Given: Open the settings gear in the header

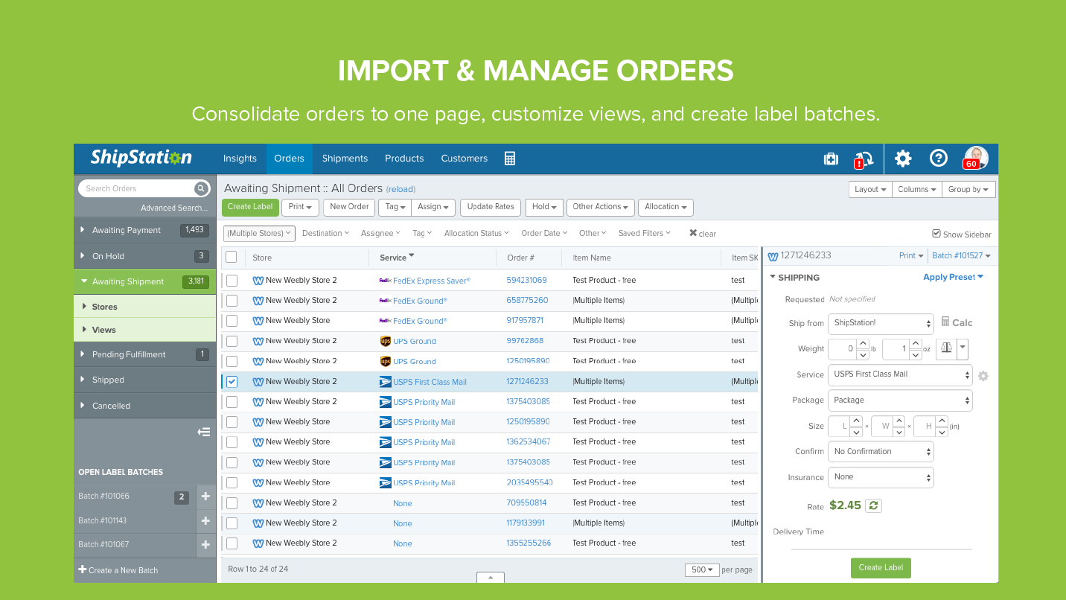Looking at the screenshot, I should [x=903, y=158].
